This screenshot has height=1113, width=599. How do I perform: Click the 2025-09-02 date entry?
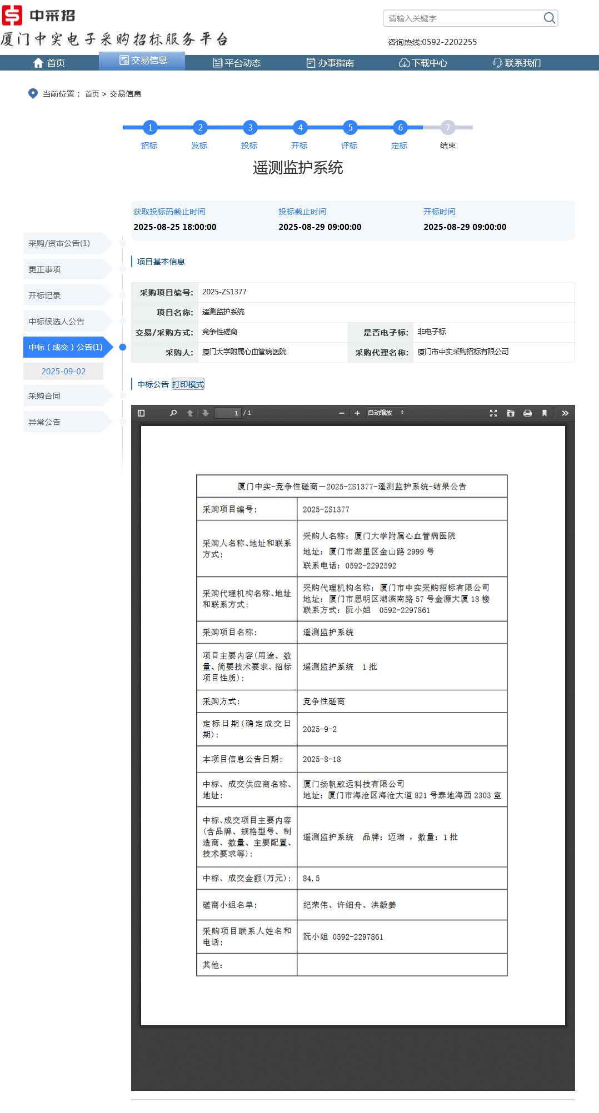(x=63, y=372)
